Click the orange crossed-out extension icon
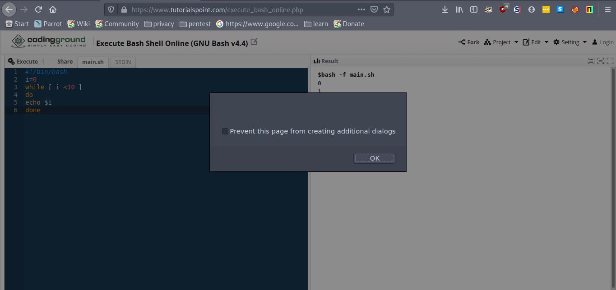This screenshot has height=290, width=616. click(575, 9)
